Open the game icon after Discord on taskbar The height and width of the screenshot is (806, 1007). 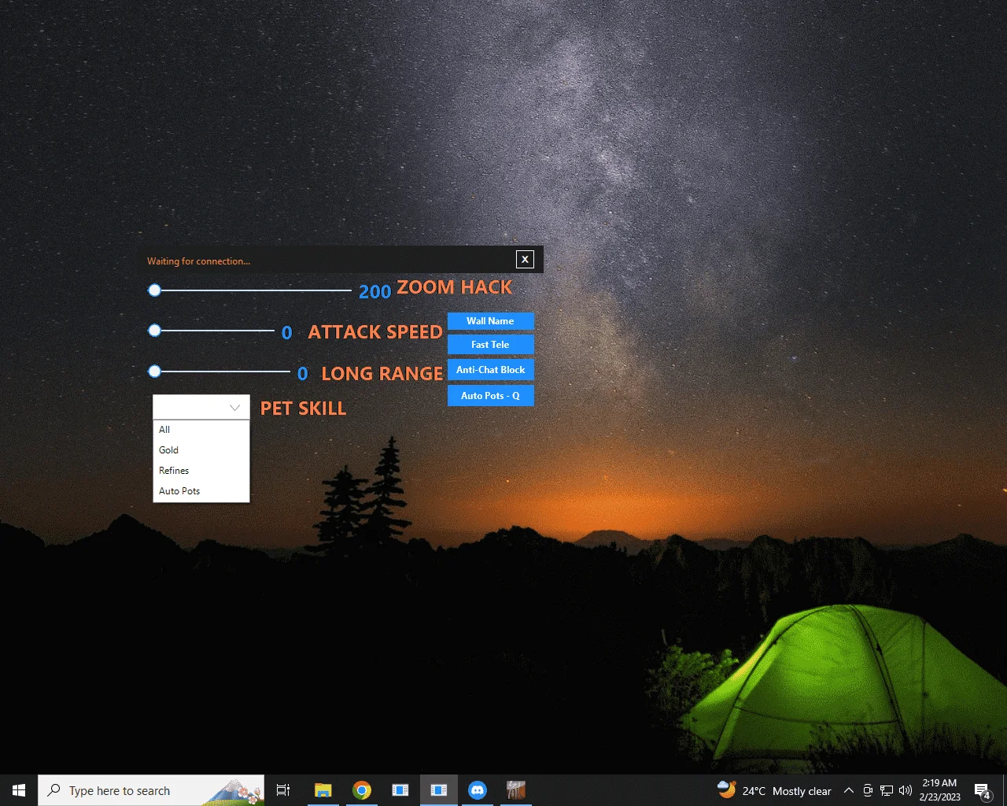(x=516, y=790)
